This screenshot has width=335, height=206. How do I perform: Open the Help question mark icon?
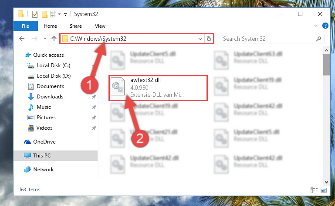(x=325, y=26)
